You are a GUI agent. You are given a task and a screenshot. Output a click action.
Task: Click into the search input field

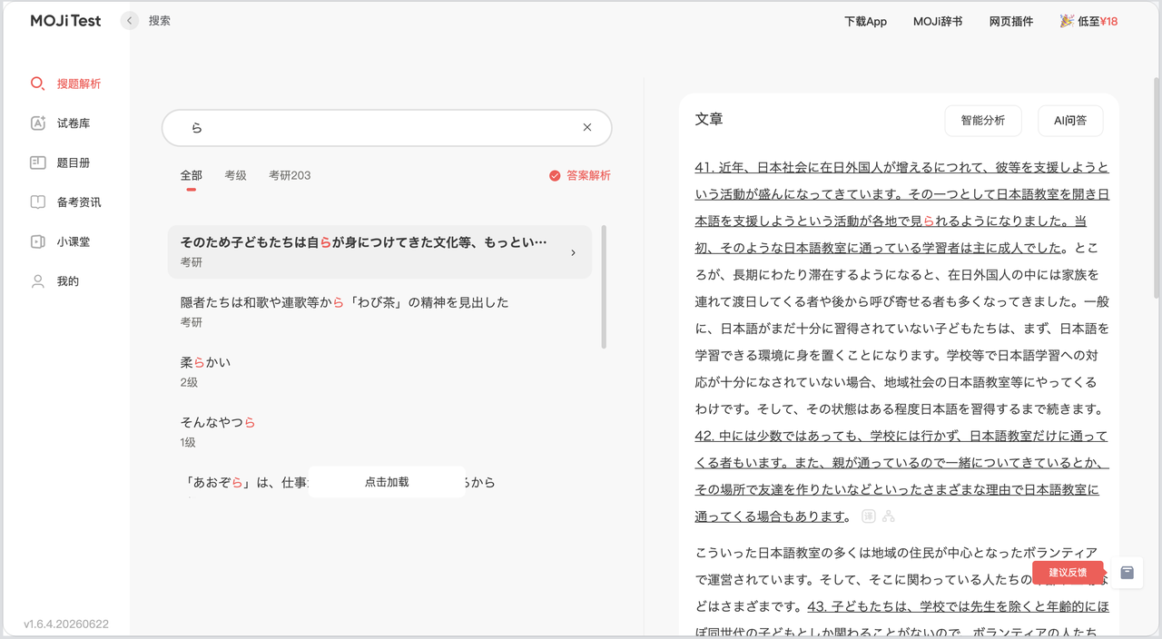[387, 128]
